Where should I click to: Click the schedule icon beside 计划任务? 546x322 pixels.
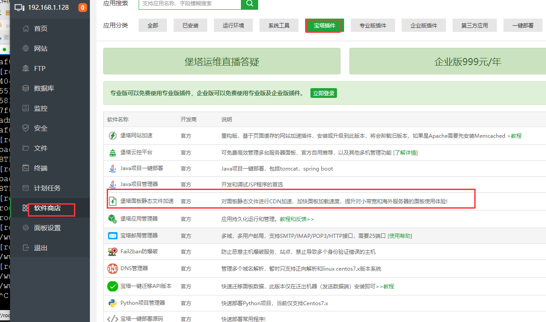click(x=26, y=188)
